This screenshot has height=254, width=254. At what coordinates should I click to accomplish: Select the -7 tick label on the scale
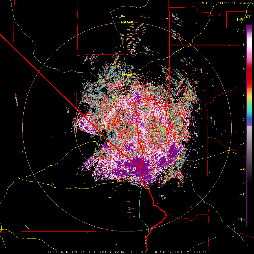[242, 207]
